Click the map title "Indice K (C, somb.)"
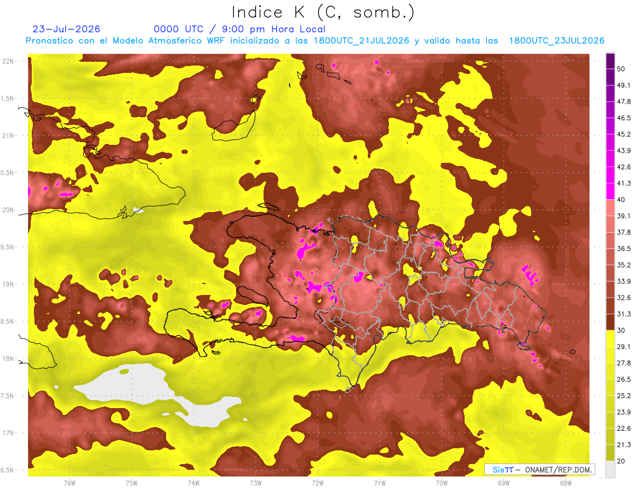Viewport: 635px width, 490px height. pos(323,13)
